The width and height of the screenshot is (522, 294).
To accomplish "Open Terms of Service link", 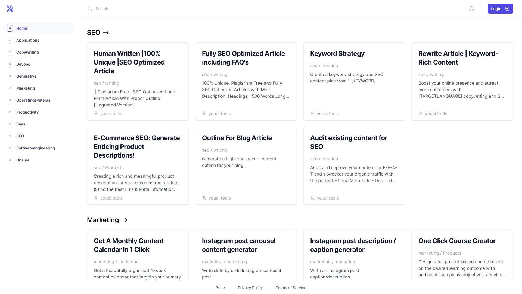I will click(x=291, y=288).
